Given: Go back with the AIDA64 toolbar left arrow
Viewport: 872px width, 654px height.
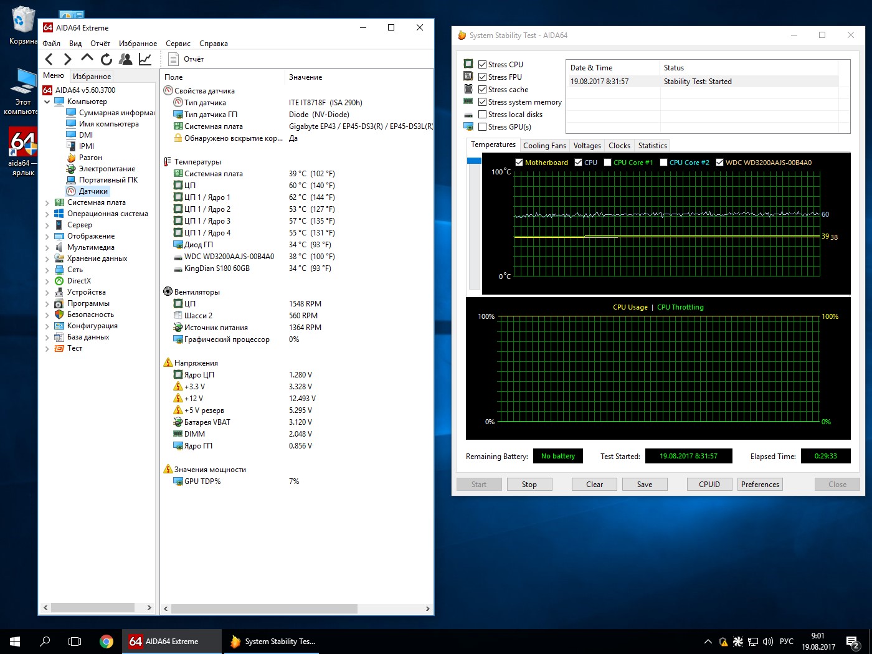Looking at the screenshot, I should point(49,59).
